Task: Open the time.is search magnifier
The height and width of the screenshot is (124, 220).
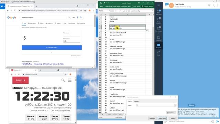Action: click(x=63, y=80)
